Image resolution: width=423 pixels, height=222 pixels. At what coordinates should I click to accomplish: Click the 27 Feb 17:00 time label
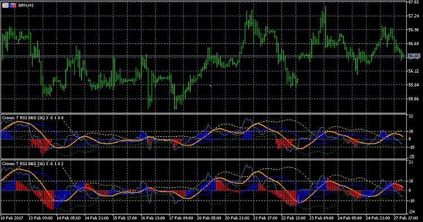pos(406,218)
